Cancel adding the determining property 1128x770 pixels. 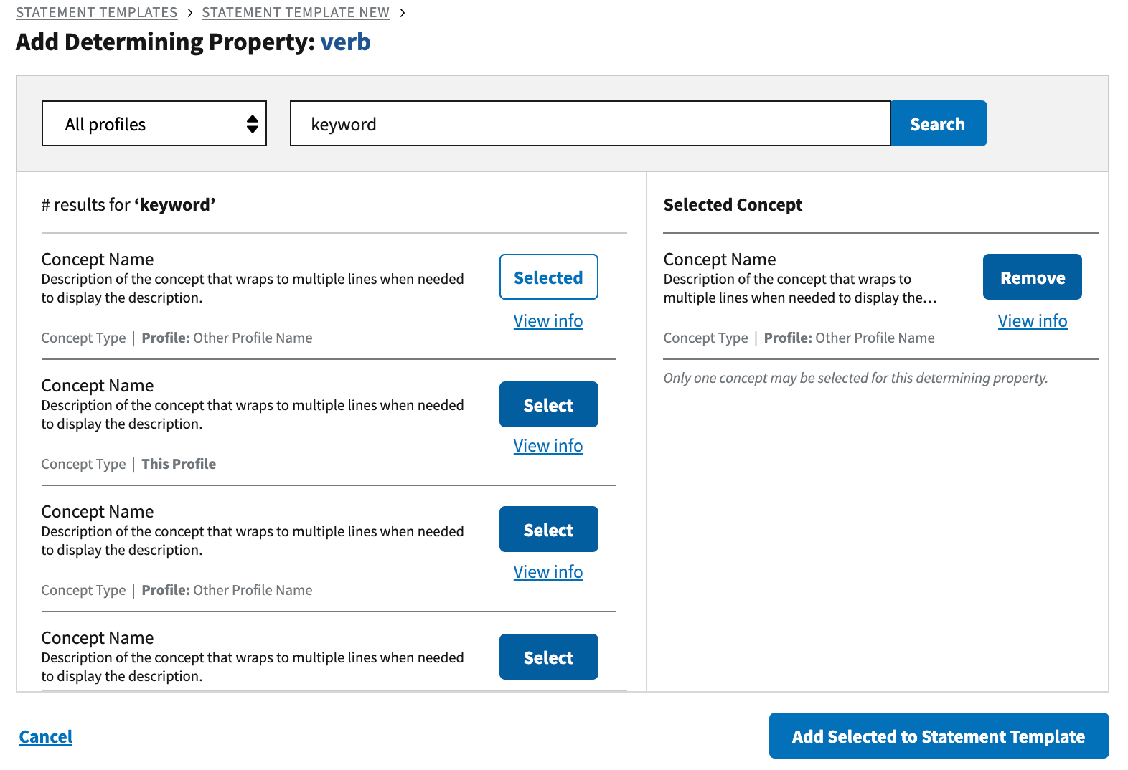point(46,737)
